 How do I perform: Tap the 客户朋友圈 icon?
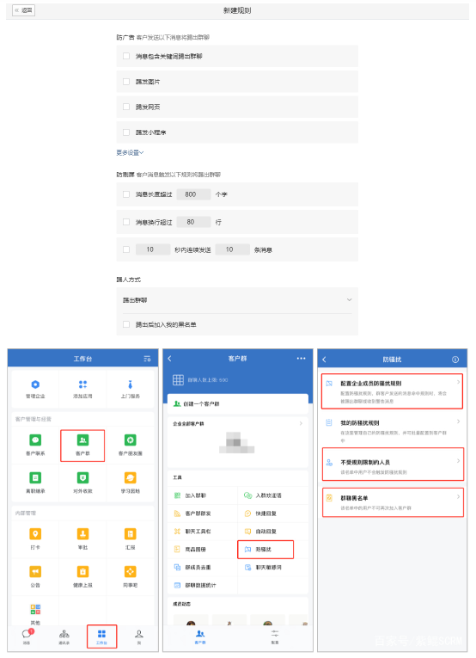pyautogui.click(x=130, y=440)
